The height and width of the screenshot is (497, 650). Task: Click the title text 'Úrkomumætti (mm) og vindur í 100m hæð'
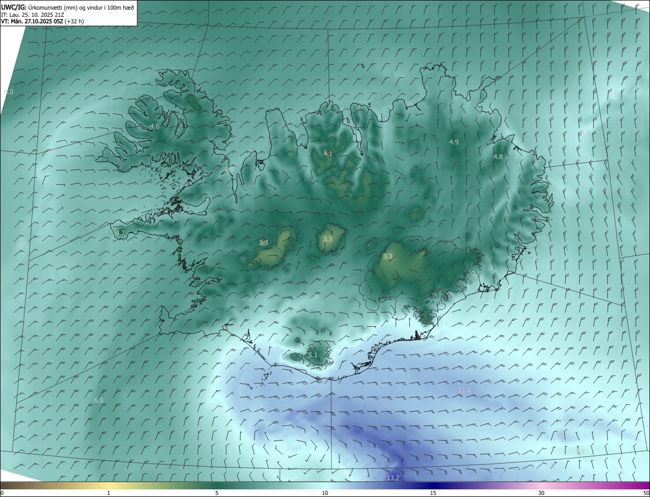(81, 7)
